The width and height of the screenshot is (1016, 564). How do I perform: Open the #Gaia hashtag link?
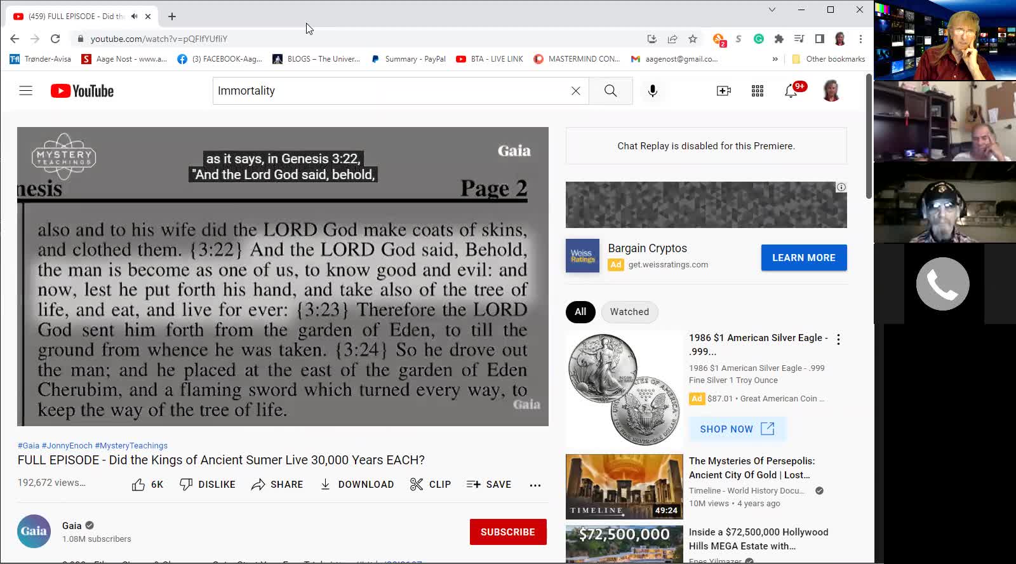point(29,446)
